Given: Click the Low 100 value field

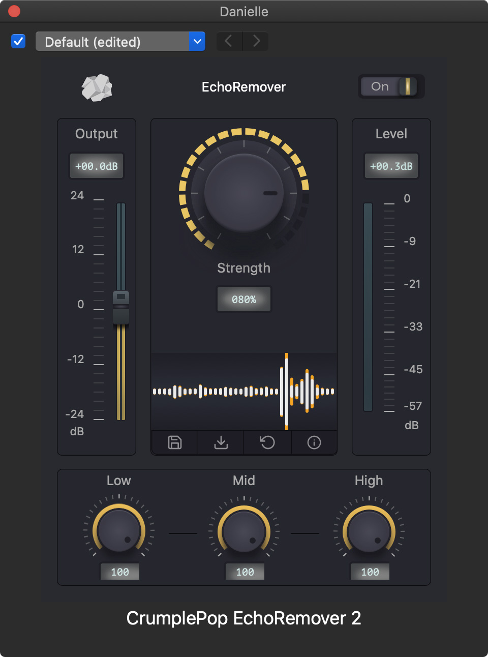Looking at the screenshot, I should coord(119,572).
